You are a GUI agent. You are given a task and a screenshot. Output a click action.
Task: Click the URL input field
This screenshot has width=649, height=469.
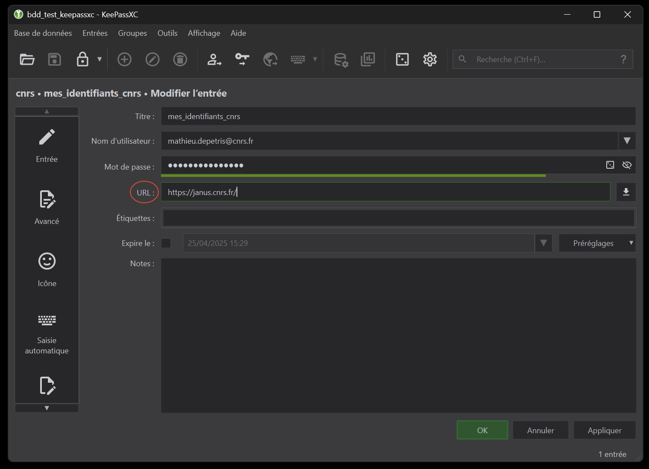[x=386, y=192]
